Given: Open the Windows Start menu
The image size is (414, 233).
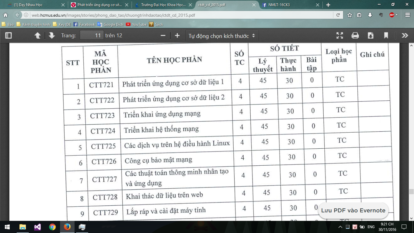Looking at the screenshot, I should coord(7,227).
